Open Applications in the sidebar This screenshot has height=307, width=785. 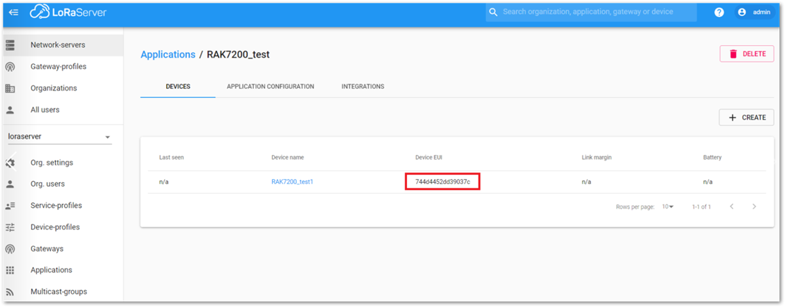point(63,270)
